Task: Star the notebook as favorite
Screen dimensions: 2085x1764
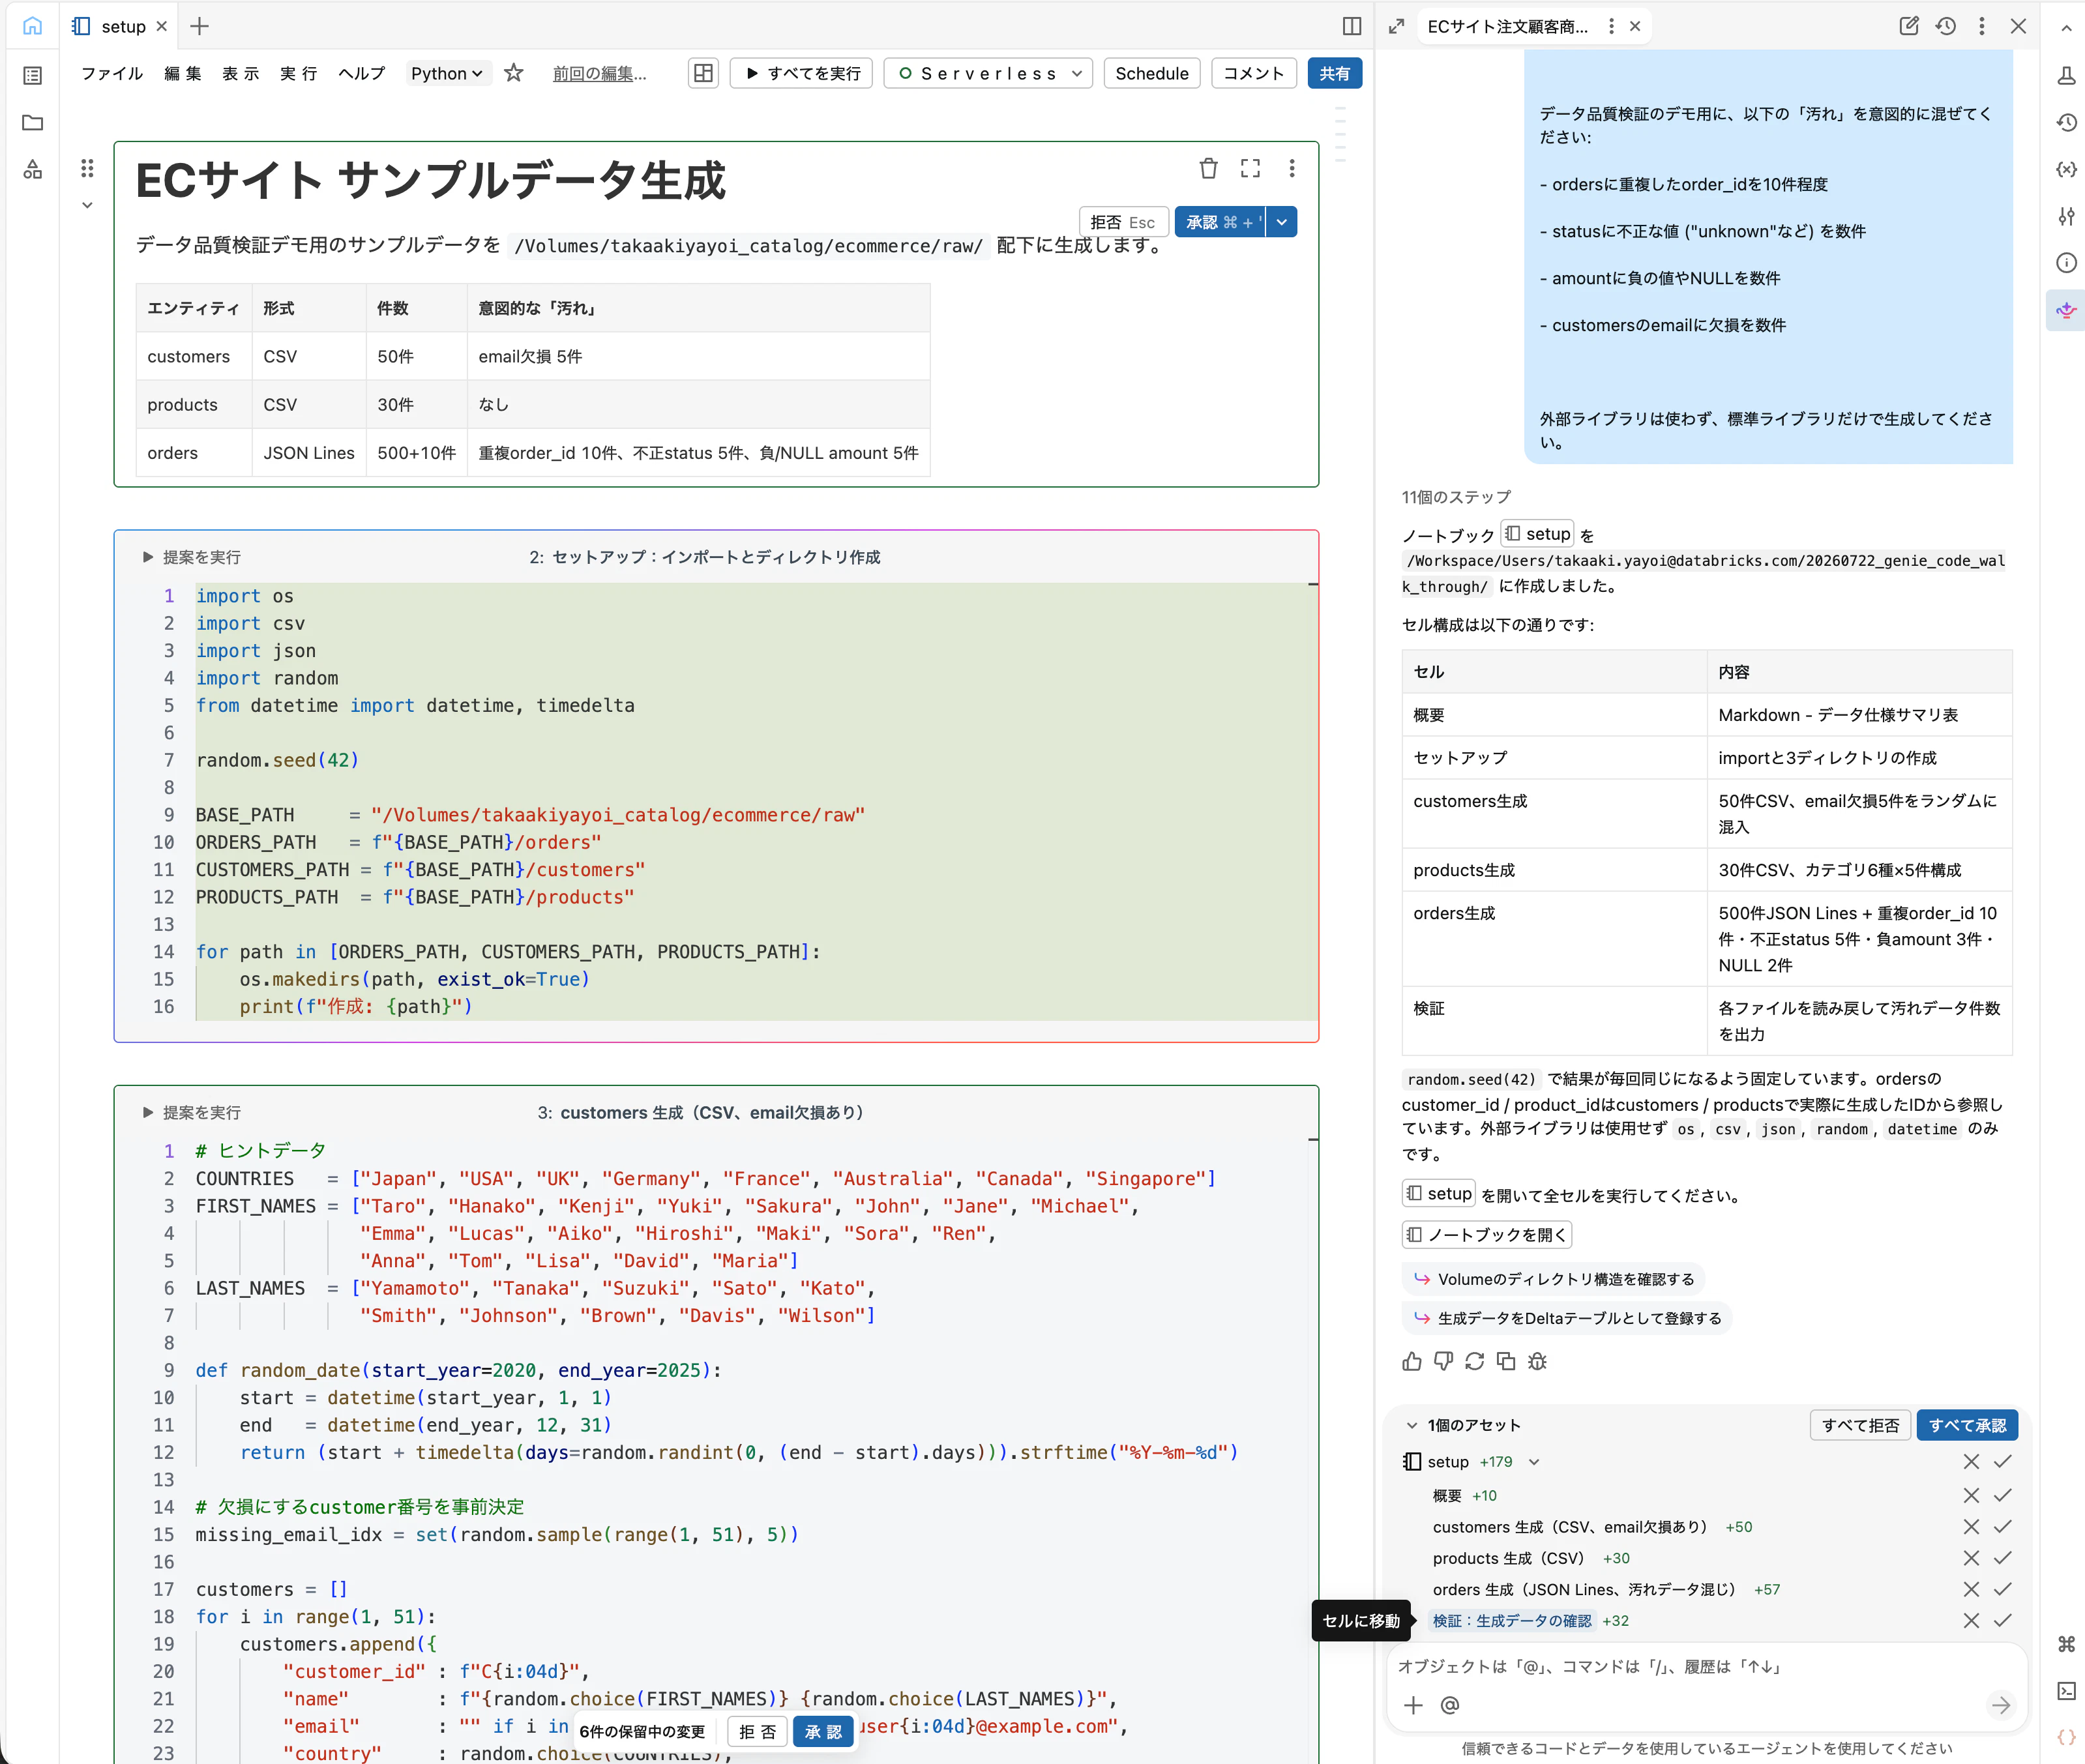Action: point(514,73)
